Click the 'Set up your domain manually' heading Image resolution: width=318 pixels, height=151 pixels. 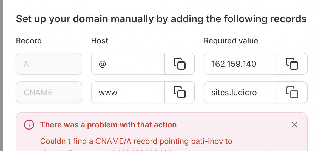(161, 19)
